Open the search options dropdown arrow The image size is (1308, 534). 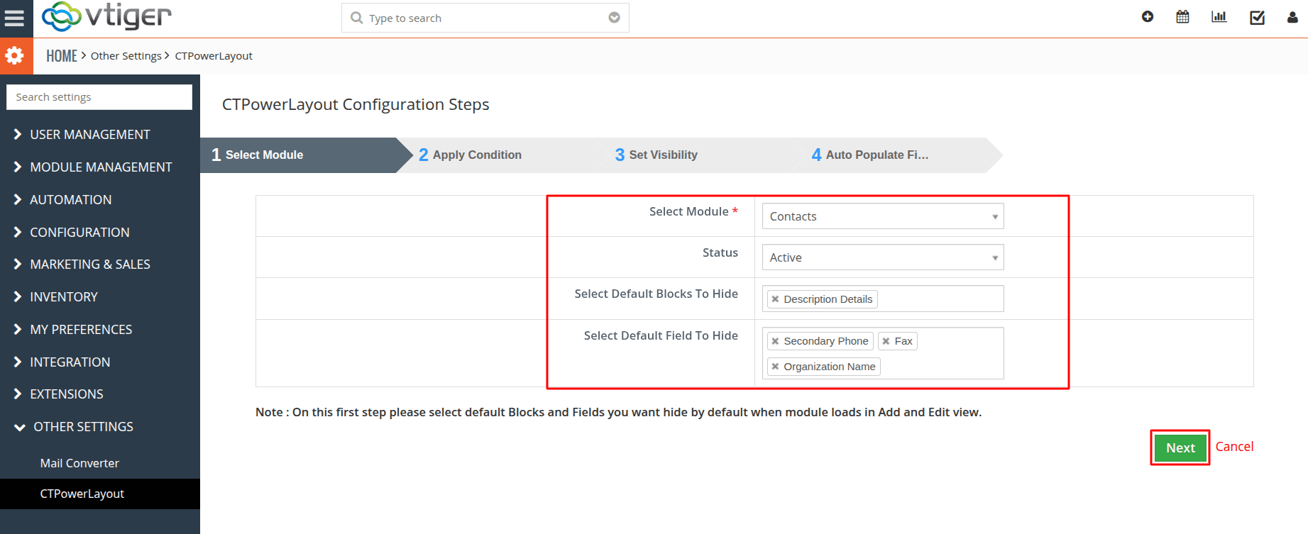tap(614, 18)
